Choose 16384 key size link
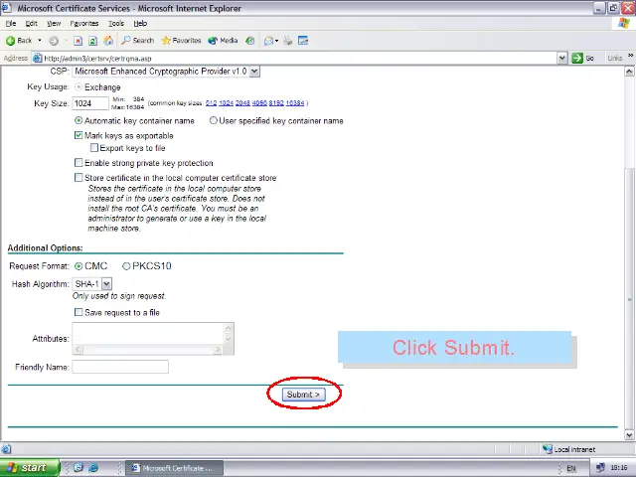This screenshot has height=477, width=636. pos(295,103)
